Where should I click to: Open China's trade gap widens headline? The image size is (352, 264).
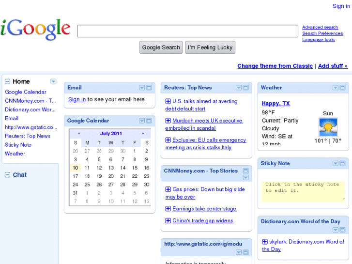point(203,220)
